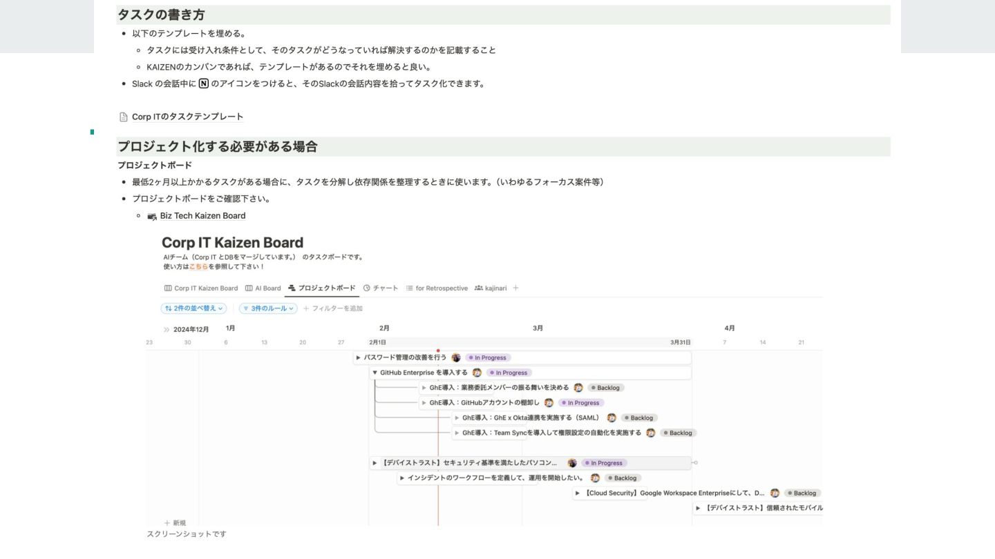Expand the GhE導入：Team Sync task
Screen dimensions: 995x559
(457, 433)
